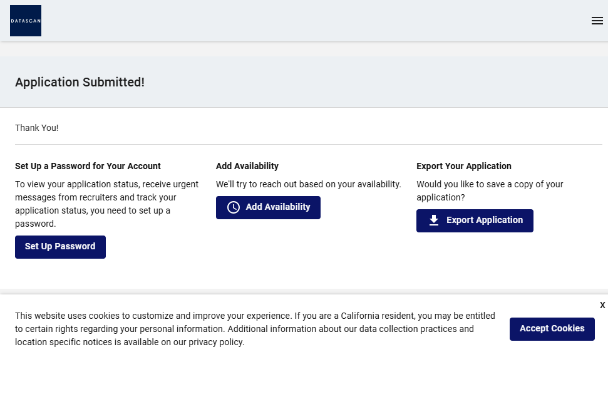Screen dimensions: 608x399
Task: Click the Add Availability button label
Action: 277,207
